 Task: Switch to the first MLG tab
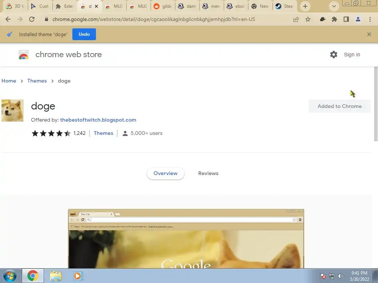(114, 6)
